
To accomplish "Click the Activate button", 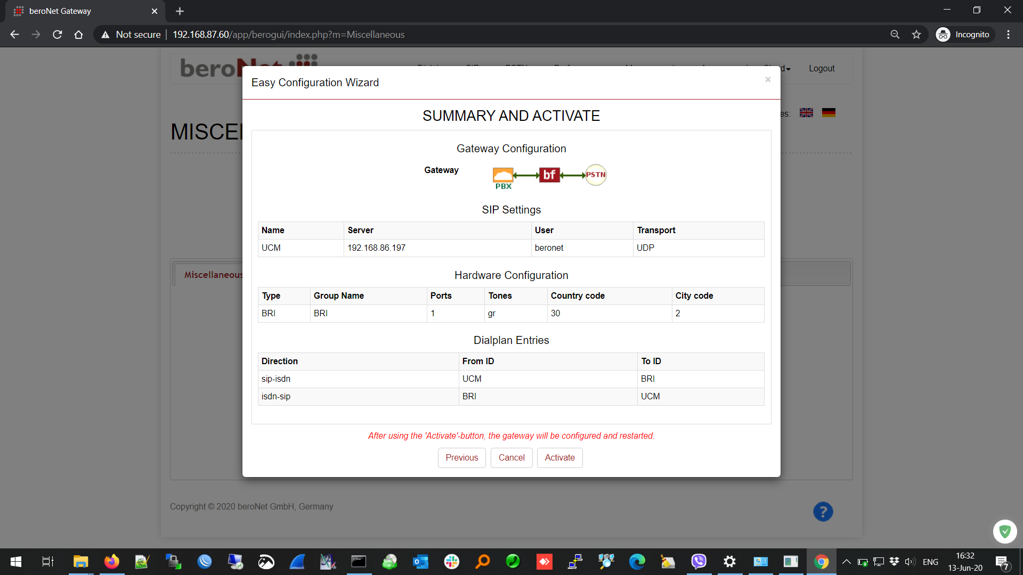I will pos(559,457).
